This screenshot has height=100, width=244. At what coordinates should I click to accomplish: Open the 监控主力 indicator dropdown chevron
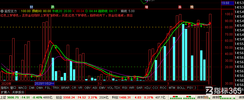(2, 11)
